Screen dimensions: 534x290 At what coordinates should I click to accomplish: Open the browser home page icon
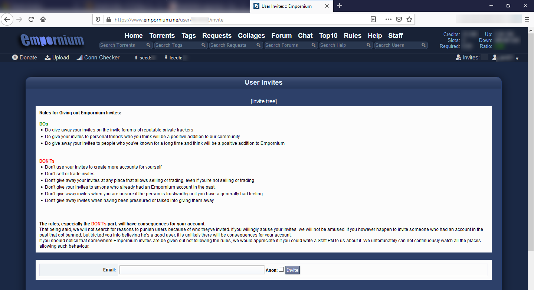(x=43, y=19)
